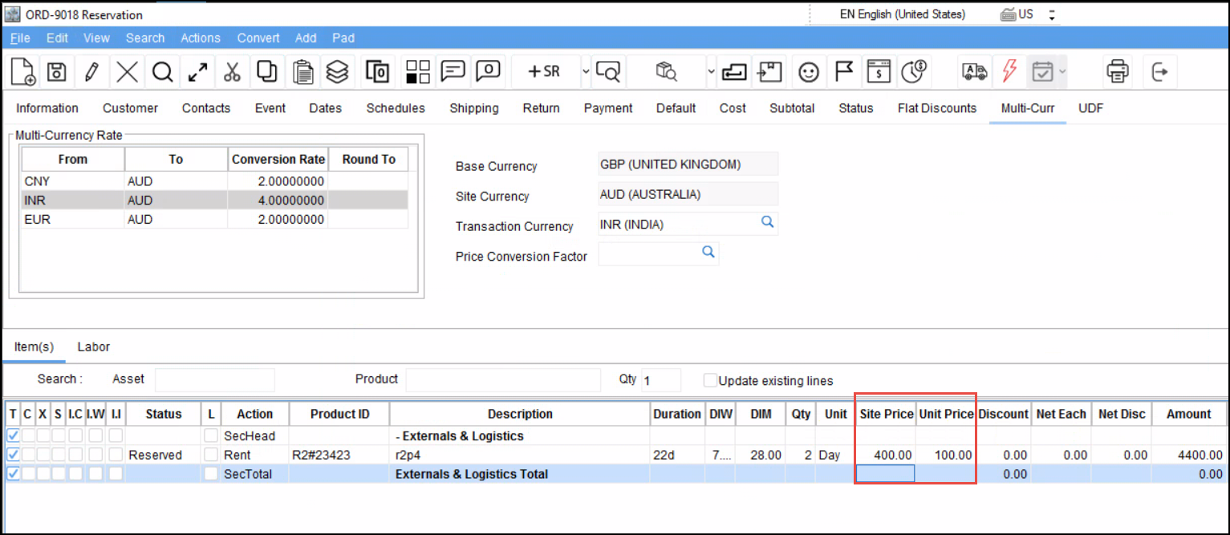Click the new document icon
Screen dimensions: 1230x535
(22, 72)
